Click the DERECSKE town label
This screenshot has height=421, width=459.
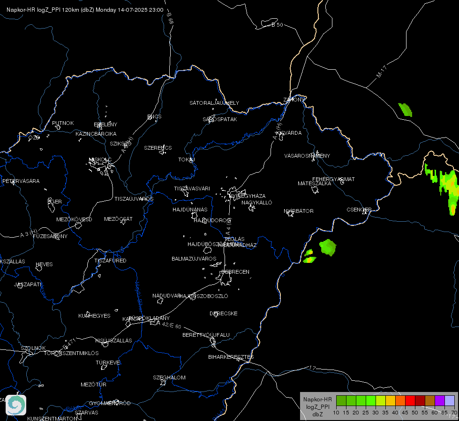pyautogui.click(x=223, y=313)
